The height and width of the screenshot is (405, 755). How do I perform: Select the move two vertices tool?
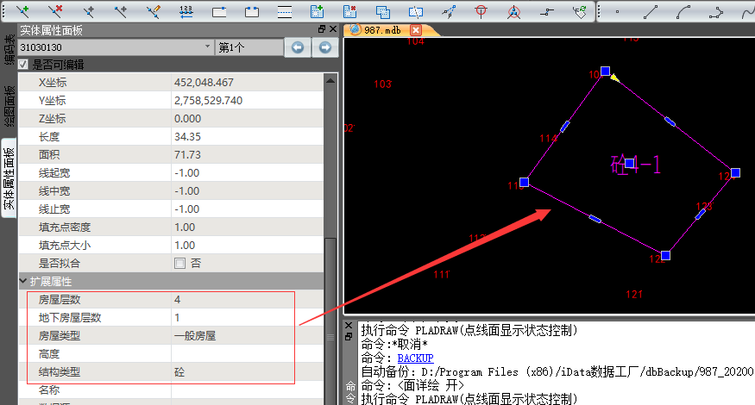click(x=121, y=11)
